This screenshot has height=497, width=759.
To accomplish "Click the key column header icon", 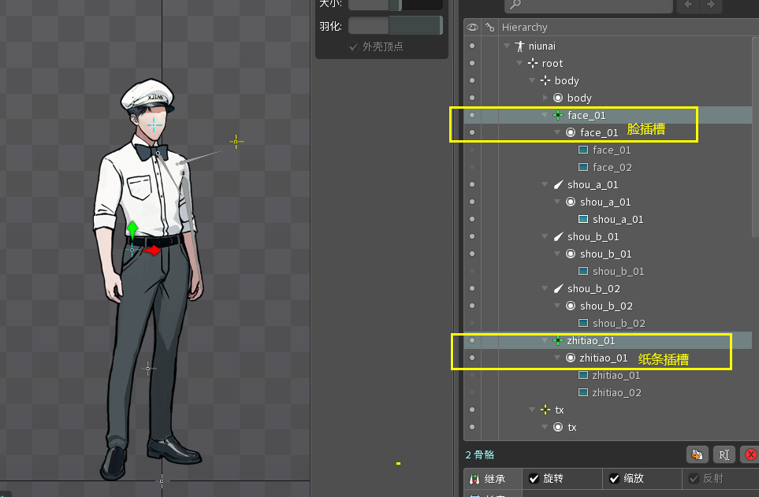I will [x=489, y=28].
